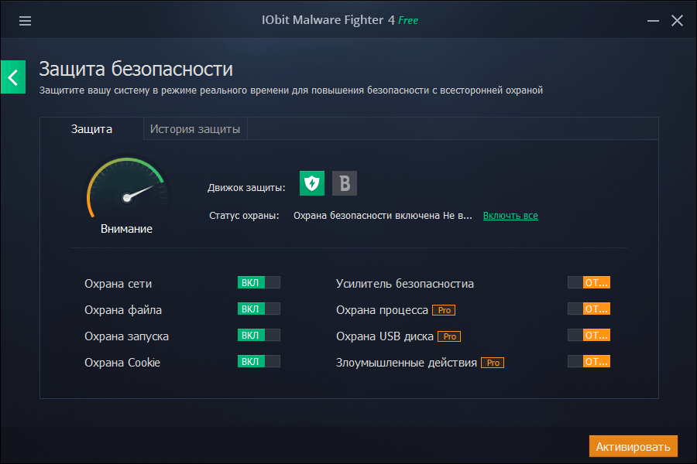Viewport: 697px width, 464px height.
Task: Enable the Охрана USB диска toggle
Action: tap(589, 335)
